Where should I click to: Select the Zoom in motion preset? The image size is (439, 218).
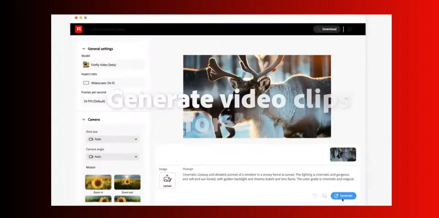click(x=98, y=182)
